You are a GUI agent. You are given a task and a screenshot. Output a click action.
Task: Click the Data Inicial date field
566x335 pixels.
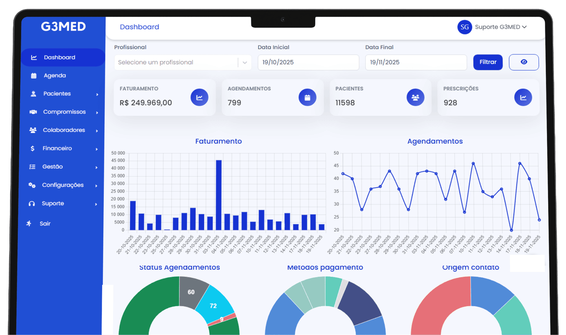(308, 63)
